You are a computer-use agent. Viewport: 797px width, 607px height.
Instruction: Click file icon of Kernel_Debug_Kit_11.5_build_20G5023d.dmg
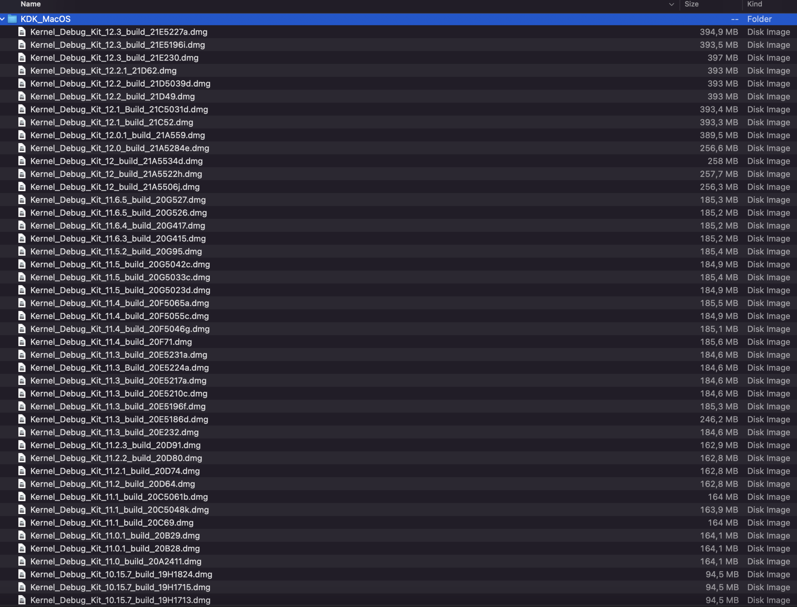point(22,290)
